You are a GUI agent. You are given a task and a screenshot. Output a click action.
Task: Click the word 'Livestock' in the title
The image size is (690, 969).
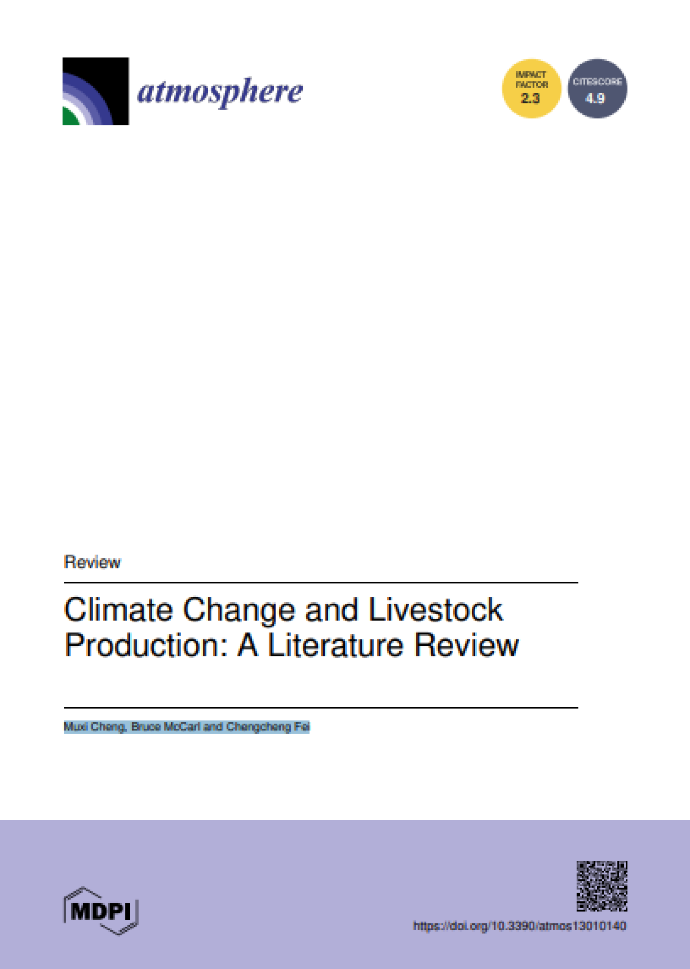436,610
